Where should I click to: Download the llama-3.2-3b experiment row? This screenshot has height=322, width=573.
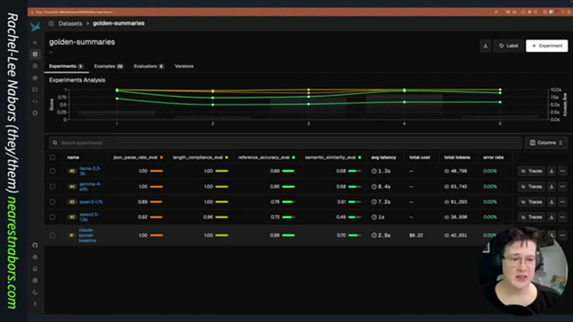552,171
